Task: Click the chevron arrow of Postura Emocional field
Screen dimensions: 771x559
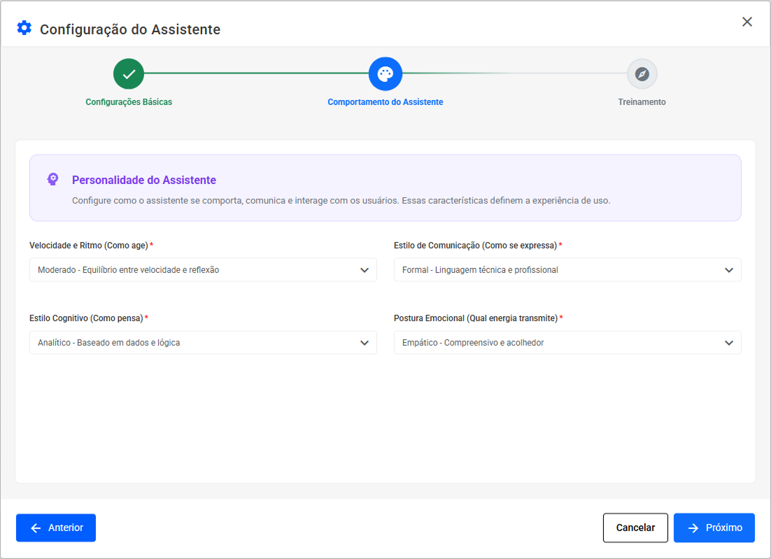Action: point(729,343)
